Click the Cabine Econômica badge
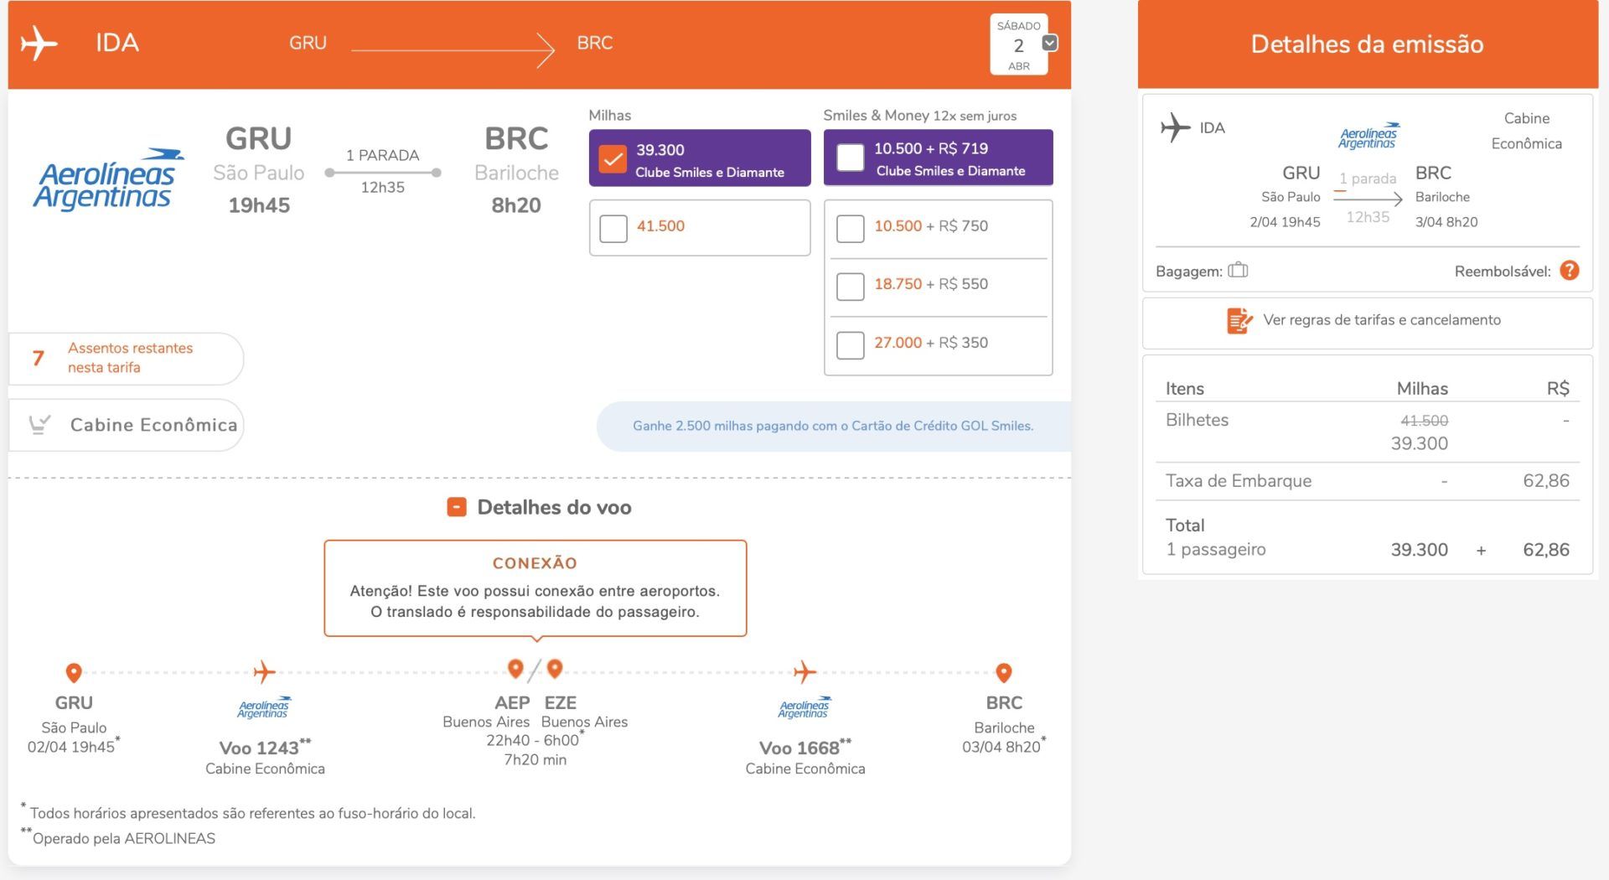 point(126,425)
